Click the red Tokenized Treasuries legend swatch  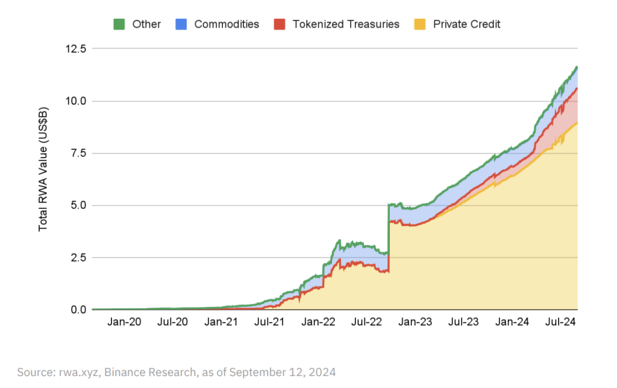(280, 25)
